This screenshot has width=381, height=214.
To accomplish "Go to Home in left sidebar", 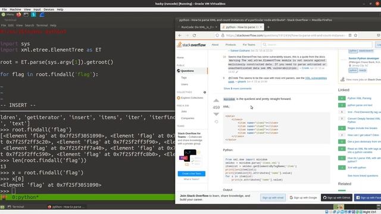I will [x=180, y=58].
